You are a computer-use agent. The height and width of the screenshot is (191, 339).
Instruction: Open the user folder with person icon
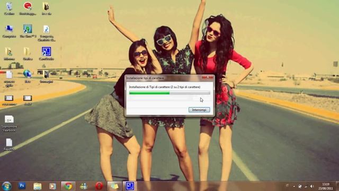(9, 54)
